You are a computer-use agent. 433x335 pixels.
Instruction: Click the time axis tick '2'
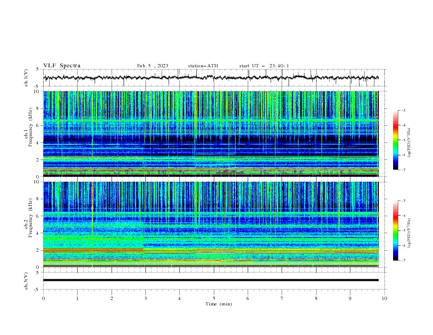[112, 298]
